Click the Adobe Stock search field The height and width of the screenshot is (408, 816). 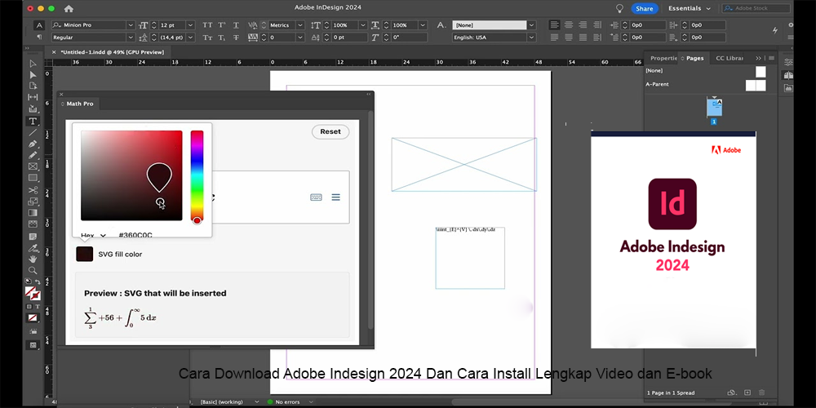756,8
